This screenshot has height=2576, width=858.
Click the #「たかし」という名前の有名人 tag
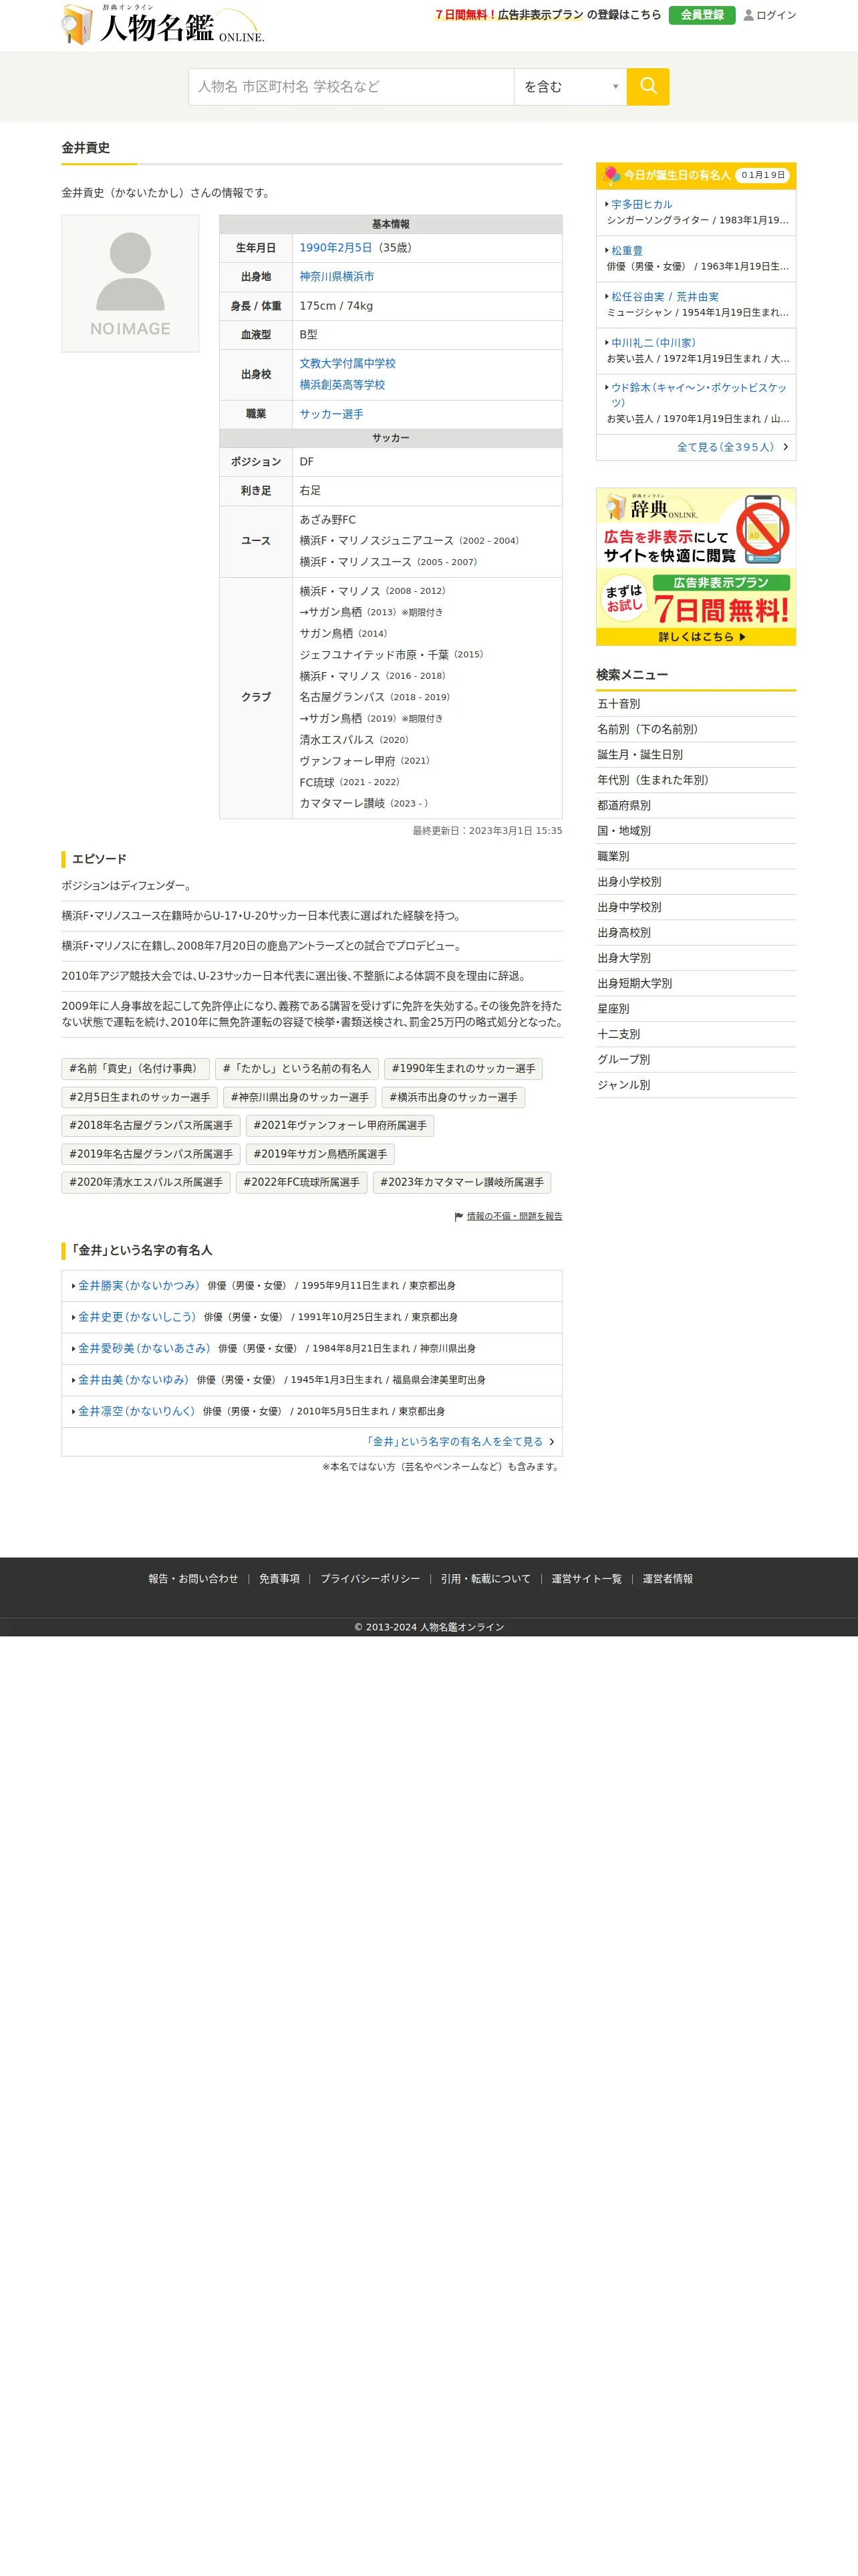[297, 1069]
